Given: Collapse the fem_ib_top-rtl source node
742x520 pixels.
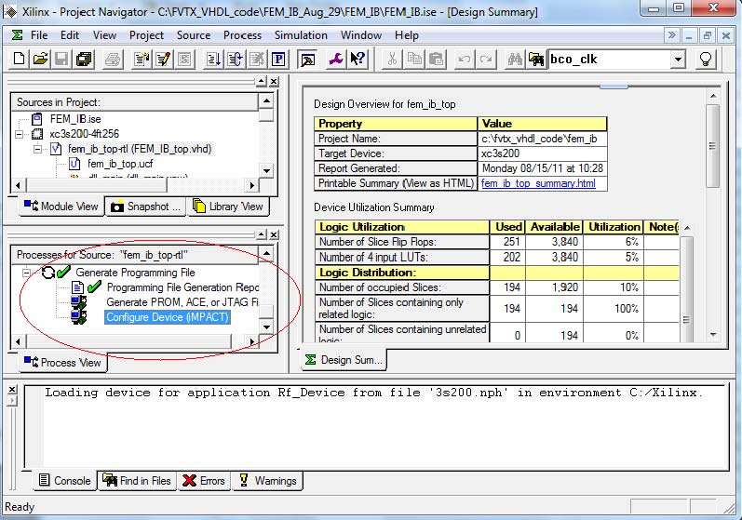Looking at the screenshot, I should (x=38, y=149).
